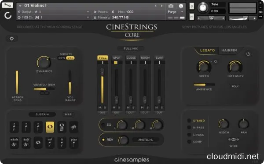Click the Legato Intensity knob
This screenshot has width=264, height=164.
pos(235,67)
